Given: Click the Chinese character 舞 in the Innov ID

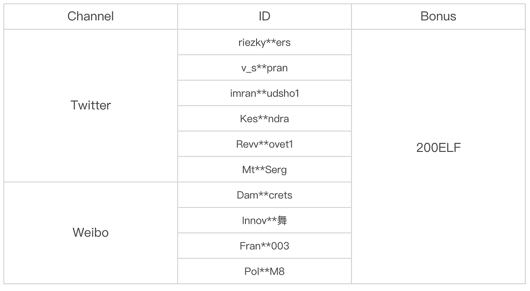Looking at the screenshot, I should click(282, 221).
